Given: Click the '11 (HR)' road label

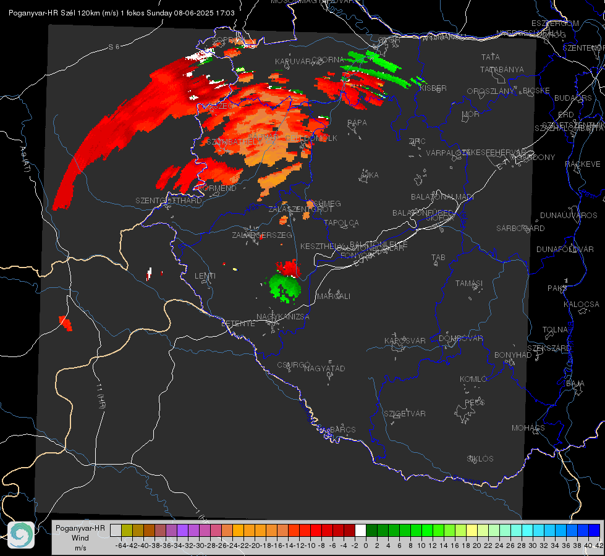Looking at the screenshot, I should [x=100, y=395].
